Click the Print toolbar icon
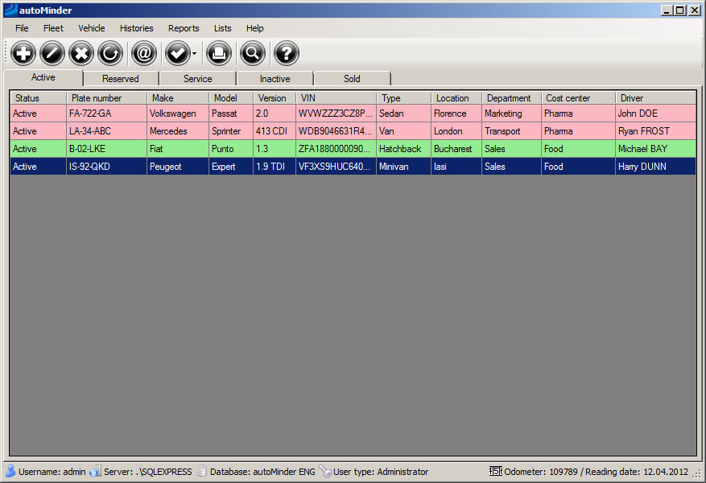The width and height of the screenshot is (706, 483). [218, 54]
